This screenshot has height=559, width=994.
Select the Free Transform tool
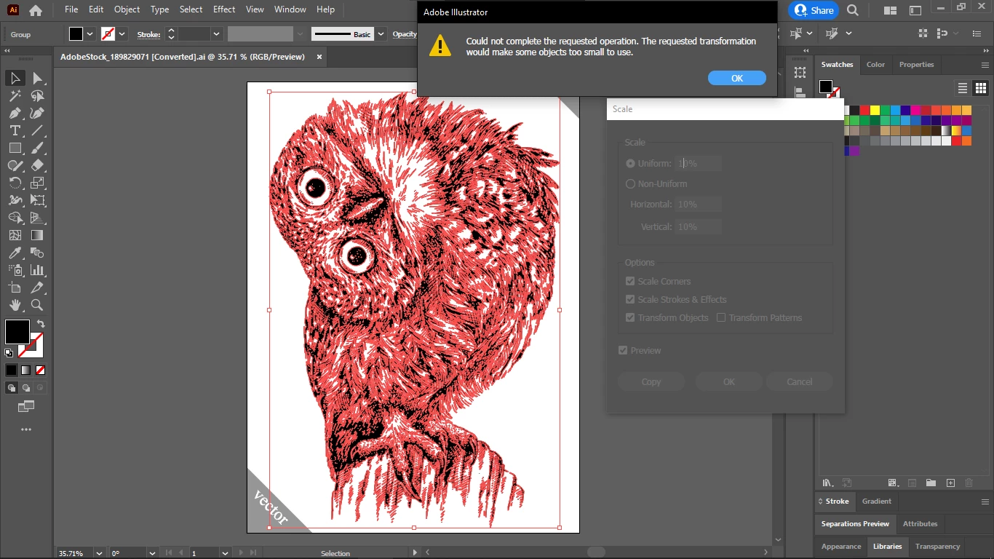coord(37,200)
